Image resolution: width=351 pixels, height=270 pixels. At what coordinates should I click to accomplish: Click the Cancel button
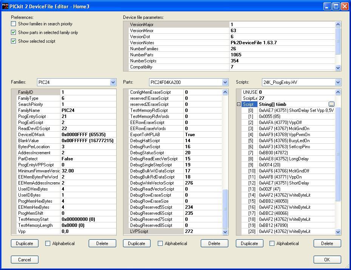(x=25, y=260)
